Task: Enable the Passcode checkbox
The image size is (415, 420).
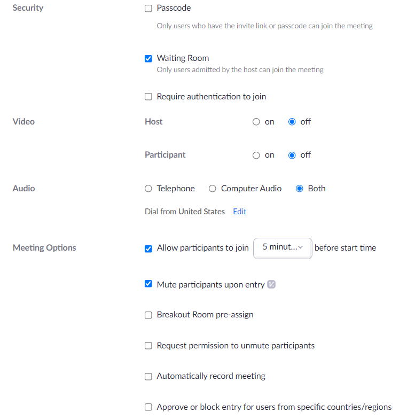Action: 148,9
